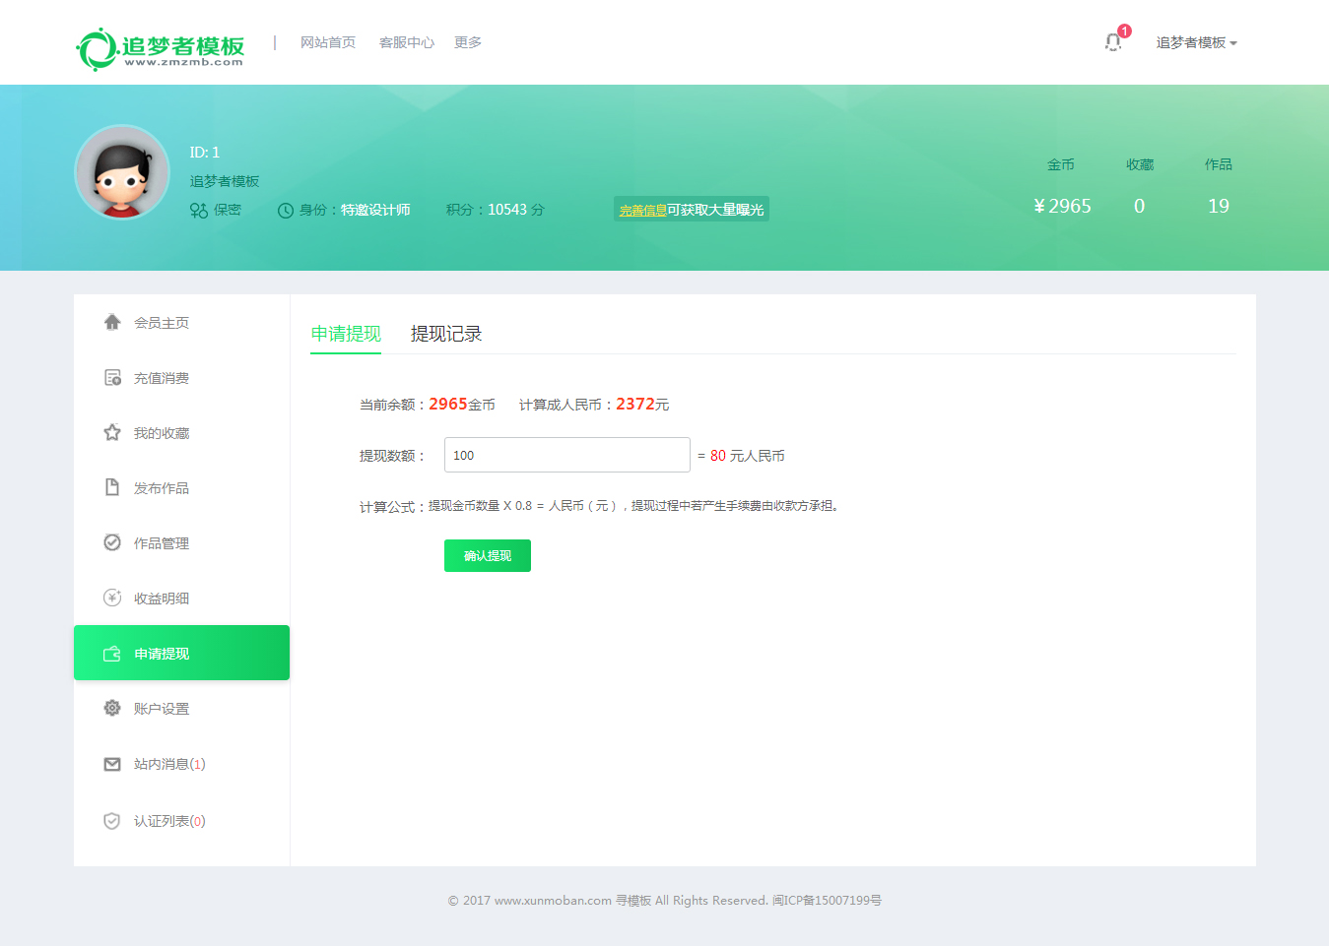Open 网站首页 in top navigation
The image size is (1329, 946).
[327, 42]
